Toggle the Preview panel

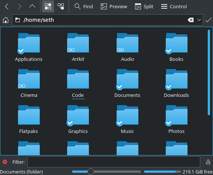(x=114, y=6)
